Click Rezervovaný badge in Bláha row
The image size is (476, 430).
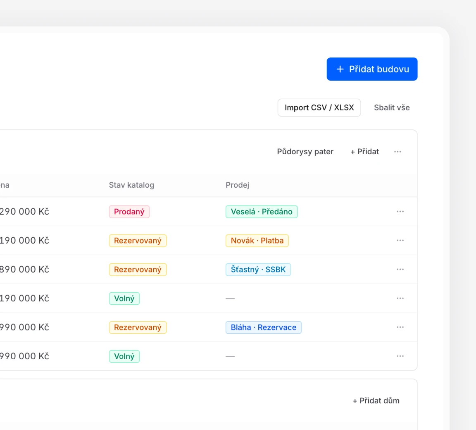pyautogui.click(x=138, y=327)
